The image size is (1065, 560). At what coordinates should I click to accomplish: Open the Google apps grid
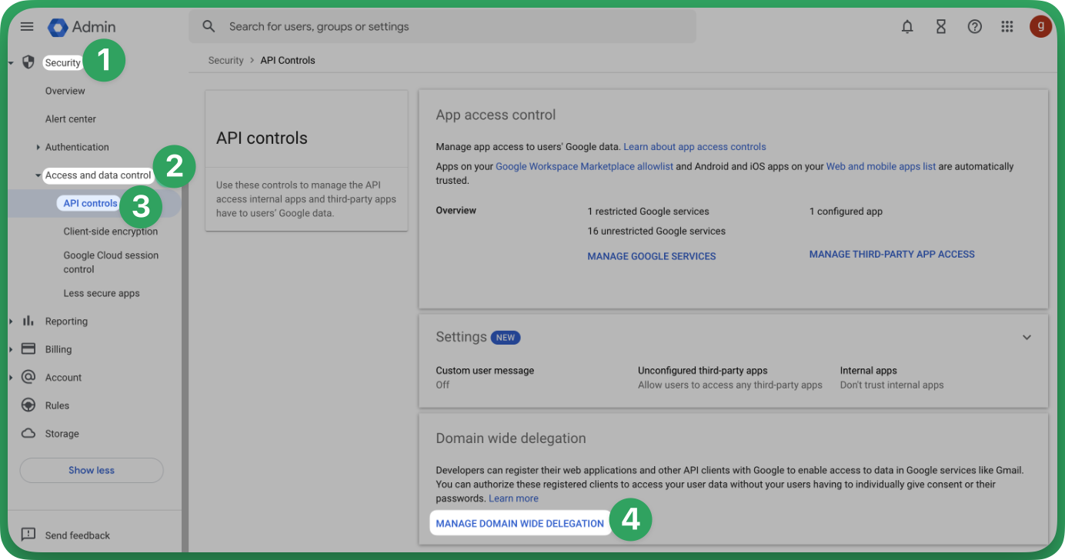(1007, 27)
